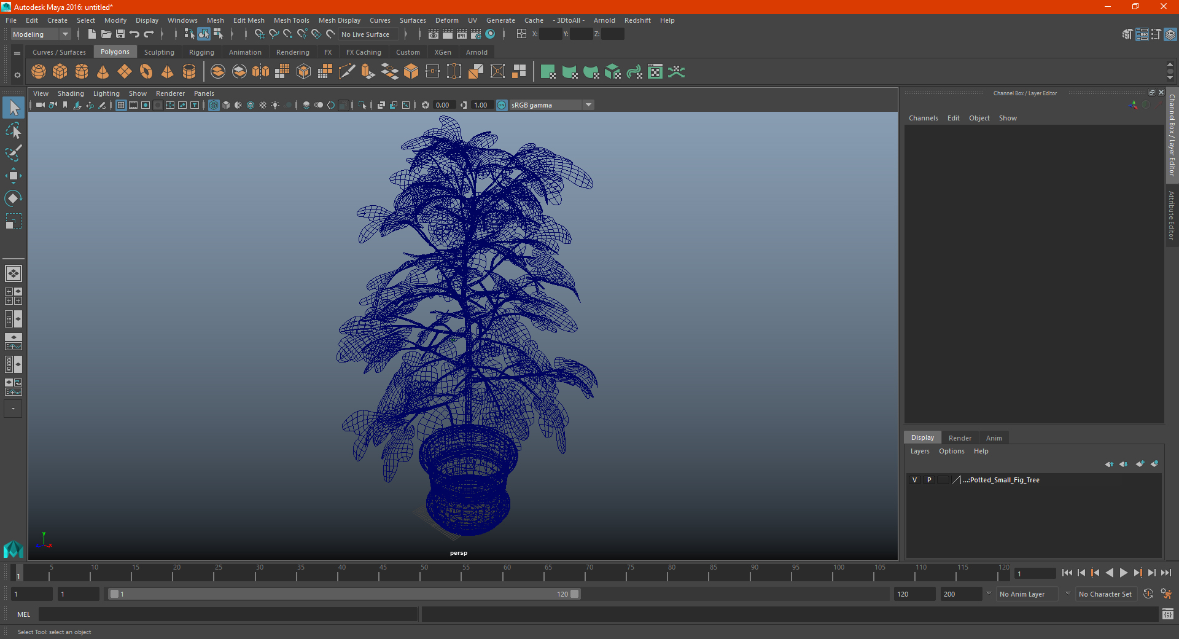Create a polygon cone from shelf
This screenshot has height=639, width=1179.
[103, 72]
